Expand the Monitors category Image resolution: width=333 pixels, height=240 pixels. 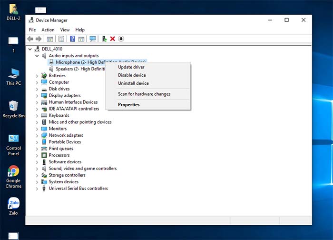pyautogui.click(x=37, y=129)
